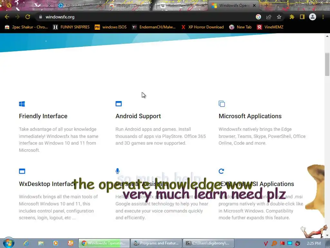Click the Google icon in address bar
The height and width of the screenshot is (248, 330).
pos(258,17)
